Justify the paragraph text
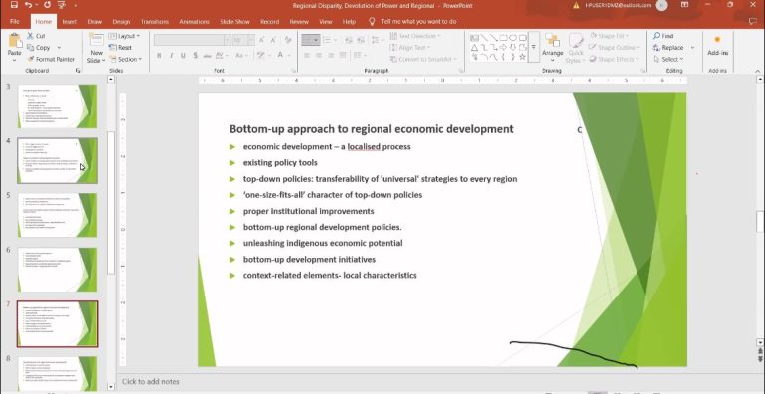Image resolution: width=765 pixels, height=394 pixels. coord(343,55)
